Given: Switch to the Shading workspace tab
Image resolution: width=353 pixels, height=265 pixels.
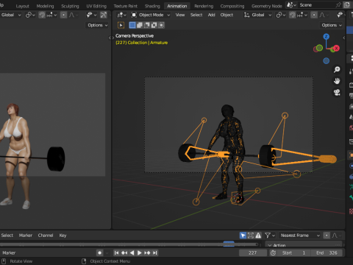Looking at the screenshot, I should (x=152, y=6).
